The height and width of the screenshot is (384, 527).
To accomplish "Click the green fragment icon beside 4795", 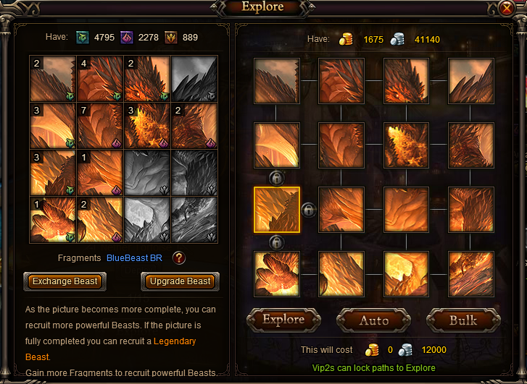I will (83, 37).
